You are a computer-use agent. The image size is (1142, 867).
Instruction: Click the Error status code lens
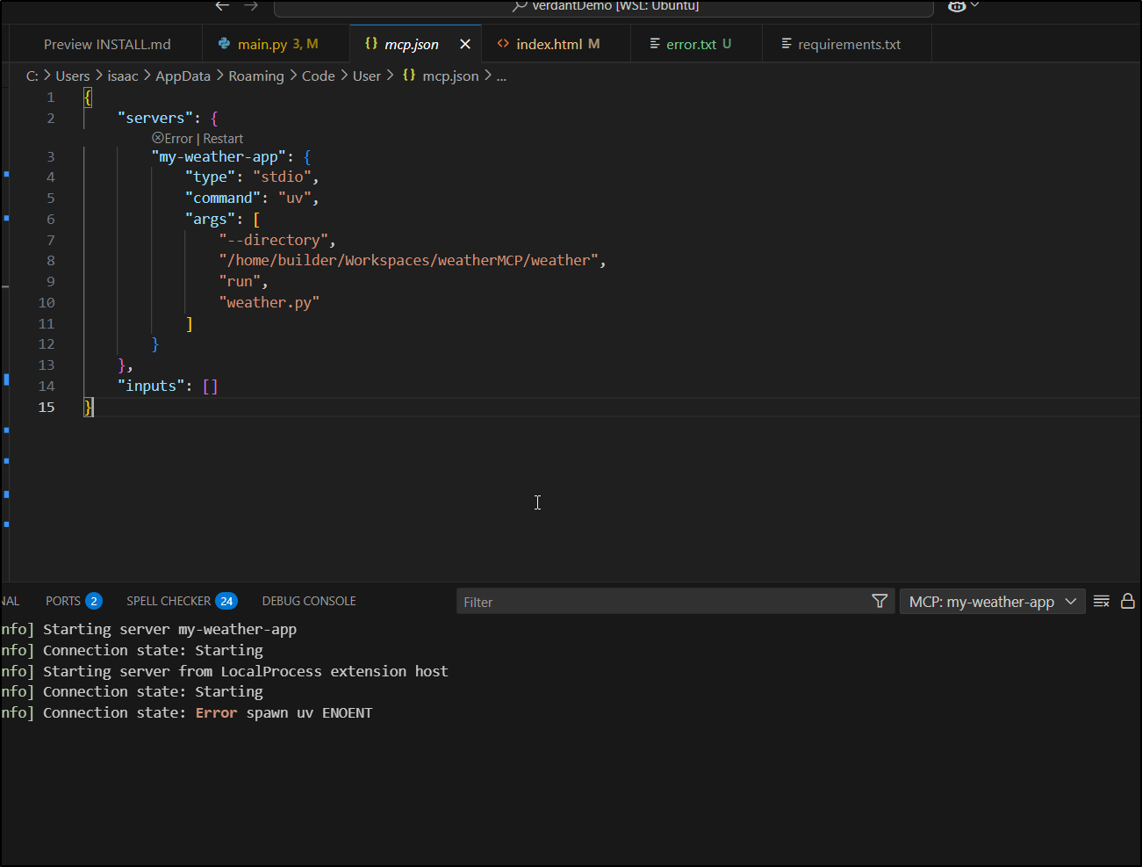click(173, 139)
